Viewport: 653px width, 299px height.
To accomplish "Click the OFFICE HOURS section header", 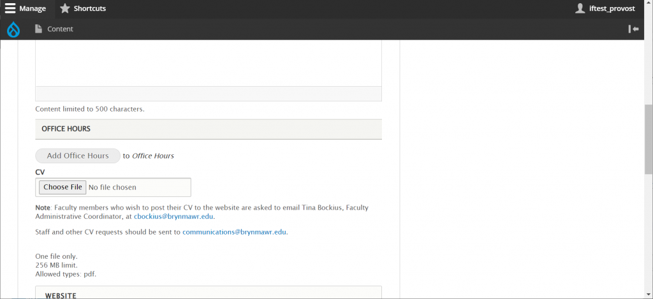I will pos(209,129).
